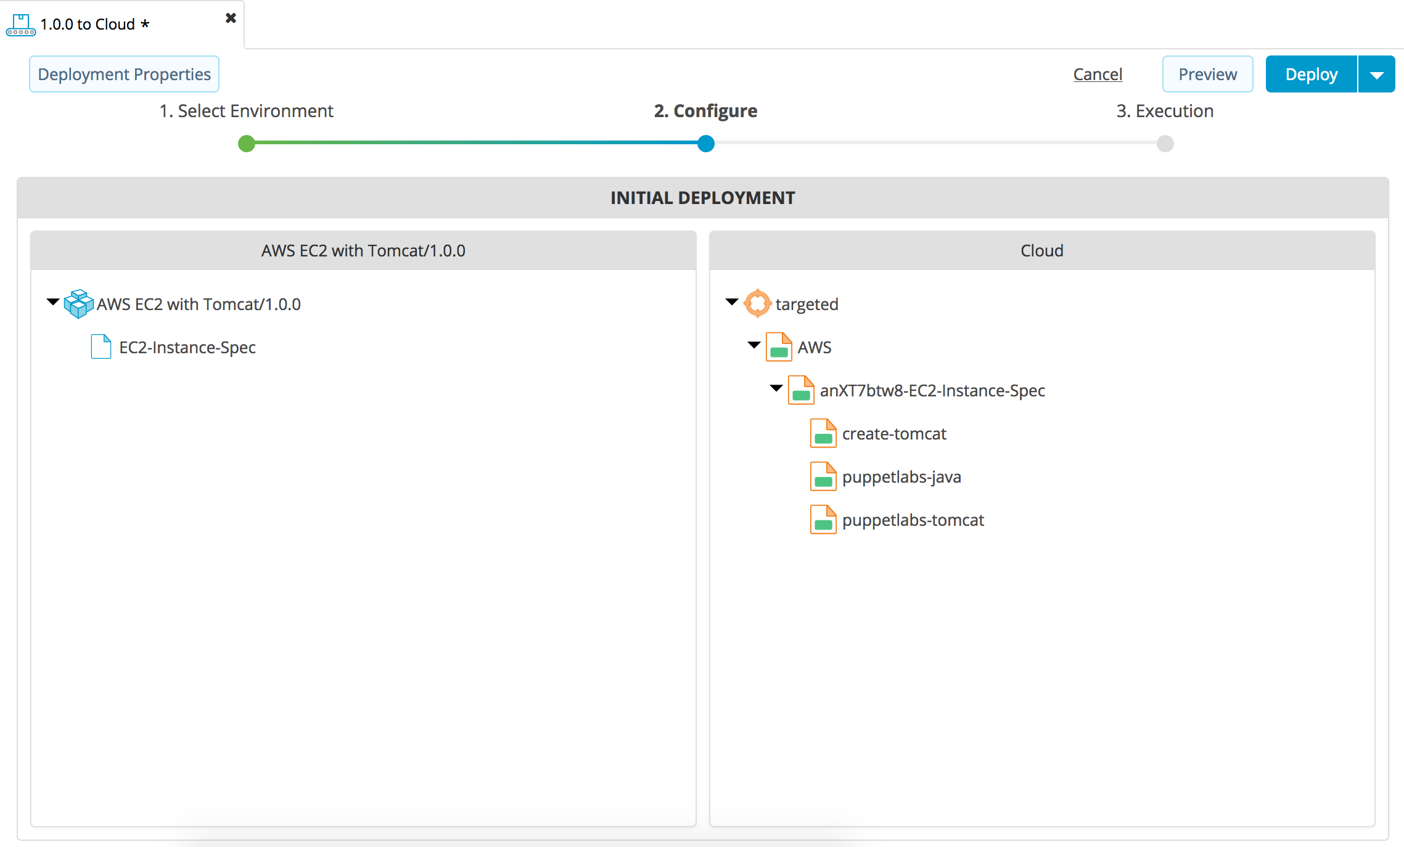Image resolution: width=1404 pixels, height=847 pixels.
Task: Select the AWS tree item
Action: (x=815, y=348)
